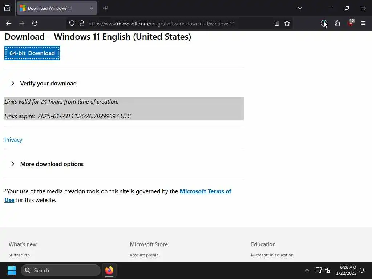Click the taskbar Search box

pos(61,270)
